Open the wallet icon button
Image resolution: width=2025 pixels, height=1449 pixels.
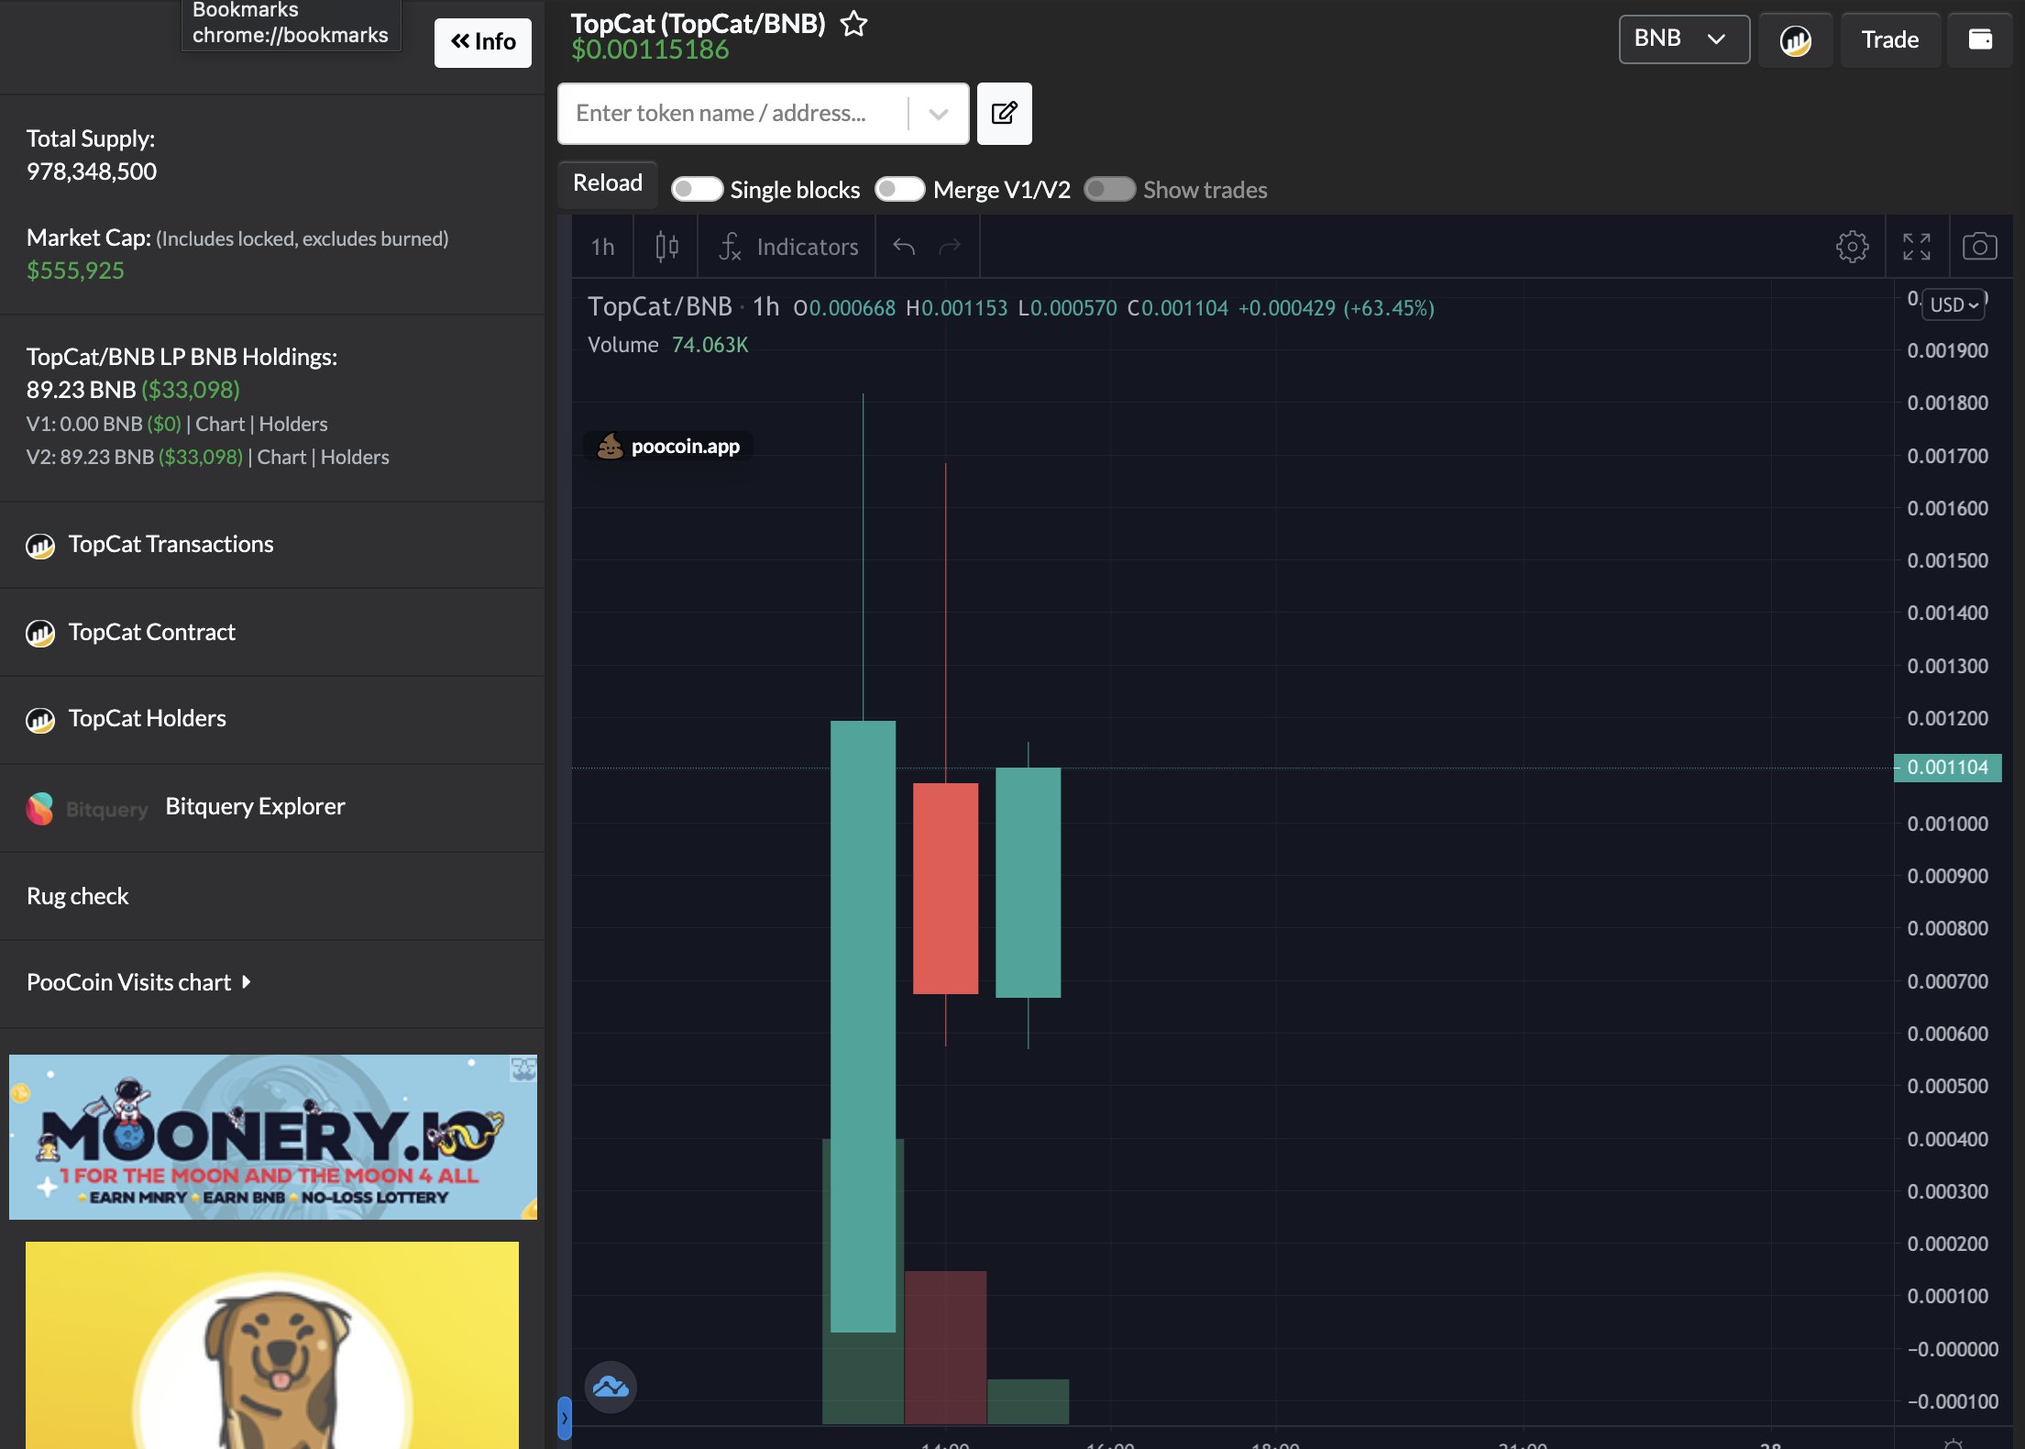[x=1980, y=39]
